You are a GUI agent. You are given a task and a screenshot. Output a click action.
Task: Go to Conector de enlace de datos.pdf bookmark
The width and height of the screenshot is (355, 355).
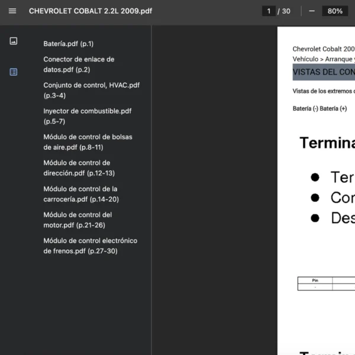79,64
